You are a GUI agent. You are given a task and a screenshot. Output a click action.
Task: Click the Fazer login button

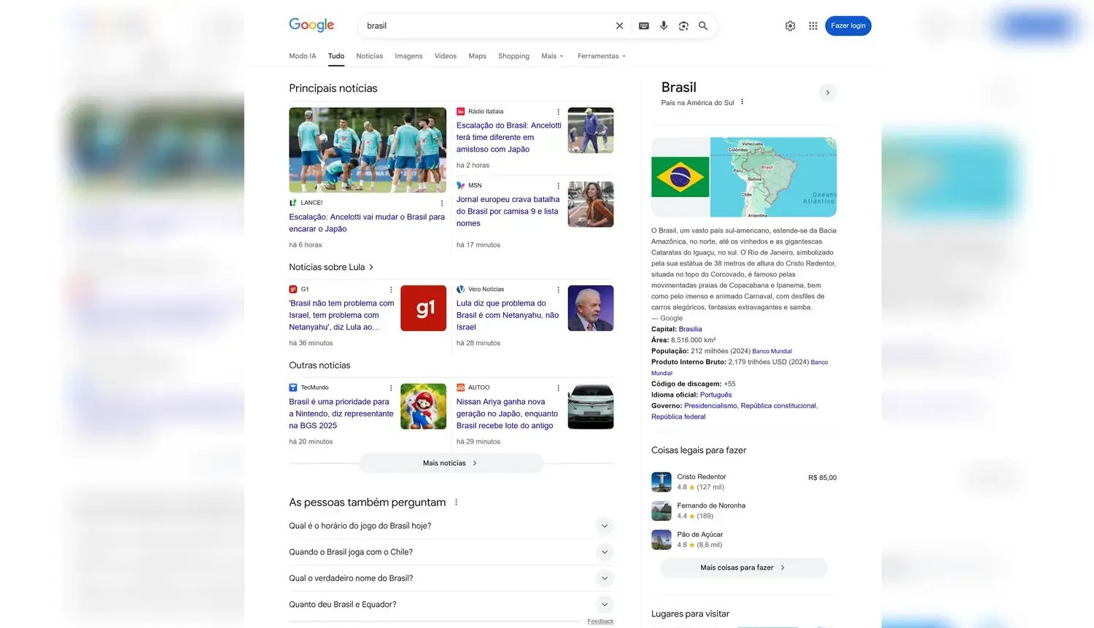(x=847, y=26)
